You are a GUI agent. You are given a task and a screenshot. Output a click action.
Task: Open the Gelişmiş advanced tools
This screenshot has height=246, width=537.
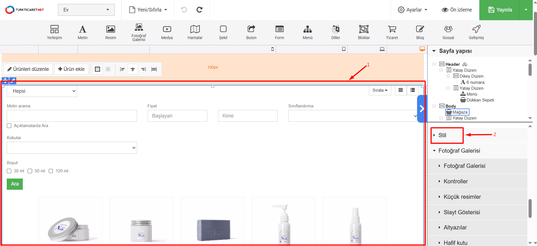(x=476, y=32)
